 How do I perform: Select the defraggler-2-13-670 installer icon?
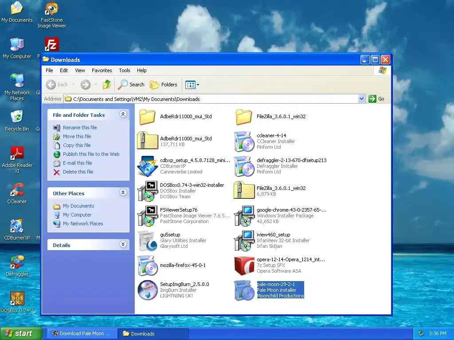[x=244, y=166]
